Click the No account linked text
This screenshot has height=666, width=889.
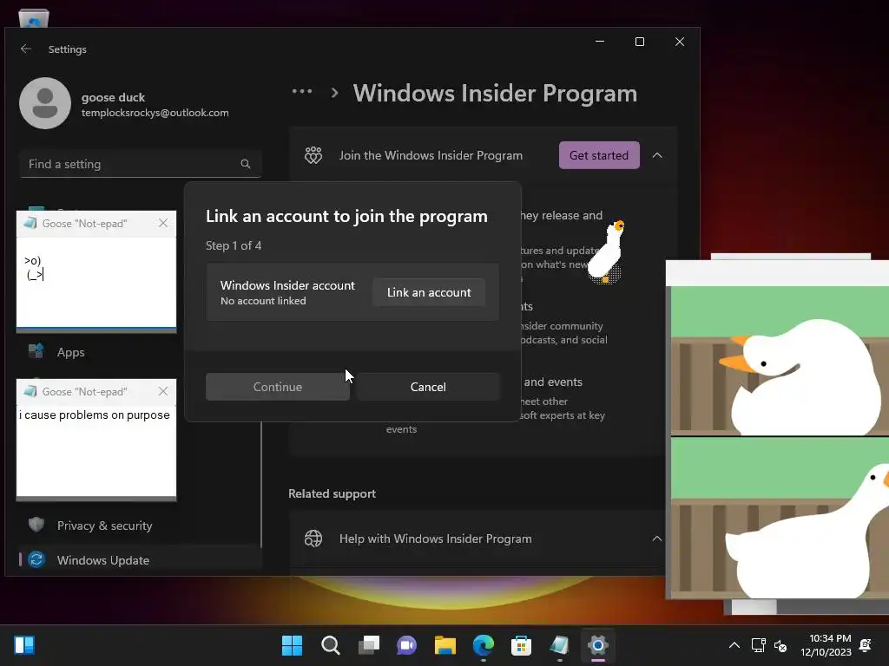[x=263, y=301]
